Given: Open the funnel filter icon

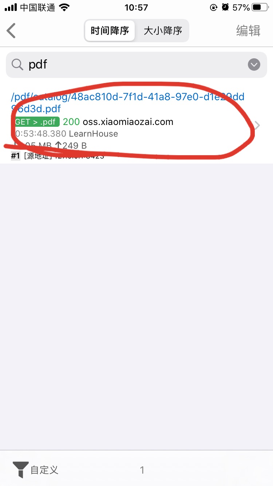Looking at the screenshot, I should tap(20, 470).
